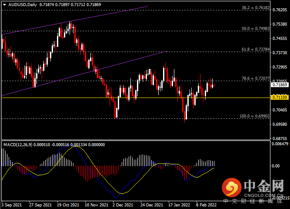This screenshot has height=209, width=290.
Task: Select the 50.0 = 0.74983 Fibonacci label
Action: coord(255,29)
